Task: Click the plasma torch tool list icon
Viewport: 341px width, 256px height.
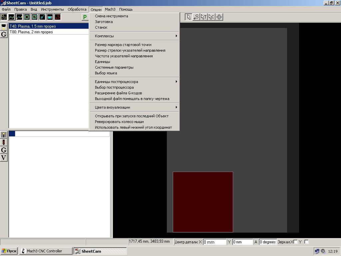Action: point(4,27)
